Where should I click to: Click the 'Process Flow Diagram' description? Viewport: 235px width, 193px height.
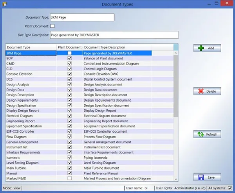(117, 137)
